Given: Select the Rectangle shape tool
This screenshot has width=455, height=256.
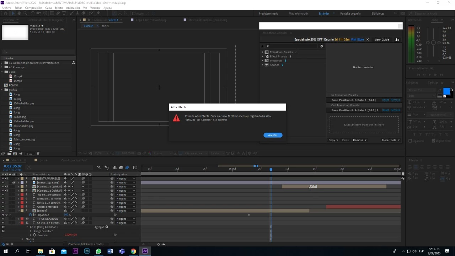Looking at the screenshot, I should pyautogui.click(x=52, y=14).
